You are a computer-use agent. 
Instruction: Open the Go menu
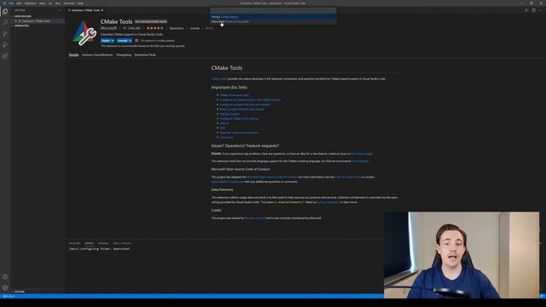click(50, 3)
